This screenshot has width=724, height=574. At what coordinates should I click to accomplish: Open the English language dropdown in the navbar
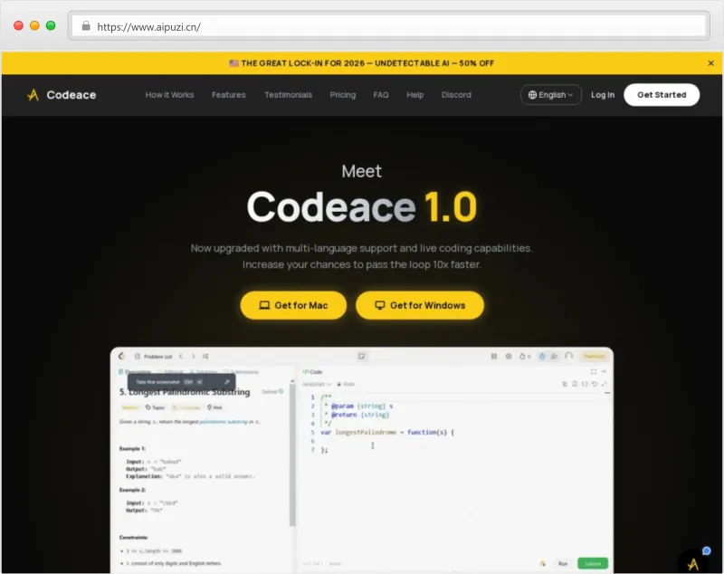coord(550,94)
